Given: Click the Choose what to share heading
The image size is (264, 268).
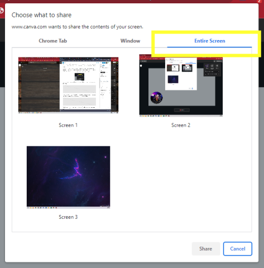Looking at the screenshot, I should click(x=41, y=15).
